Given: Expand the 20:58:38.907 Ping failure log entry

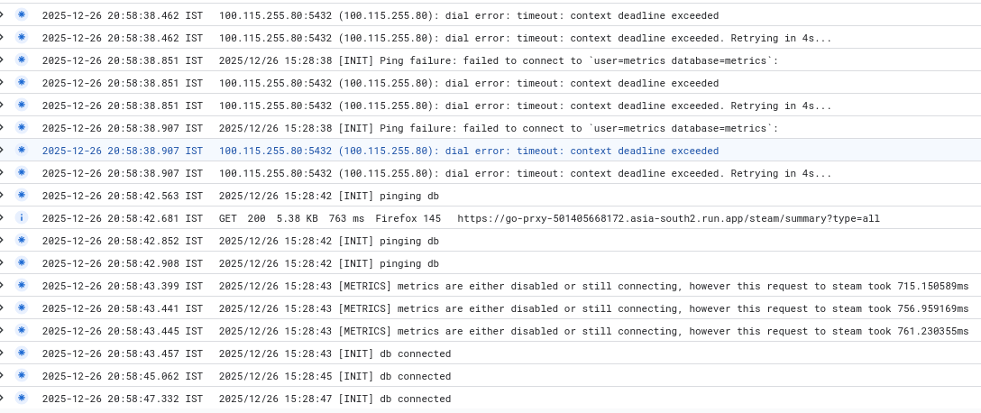Looking at the screenshot, I should (3, 127).
